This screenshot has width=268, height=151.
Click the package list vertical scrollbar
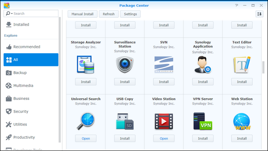[x=263, y=67]
